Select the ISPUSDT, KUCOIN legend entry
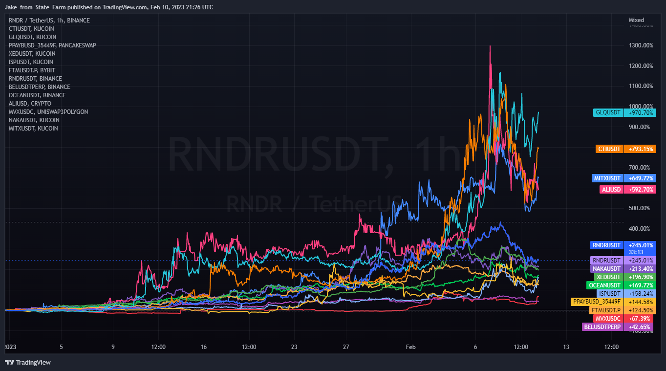This screenshot has height=371, width=666. (x=31, y=62)
